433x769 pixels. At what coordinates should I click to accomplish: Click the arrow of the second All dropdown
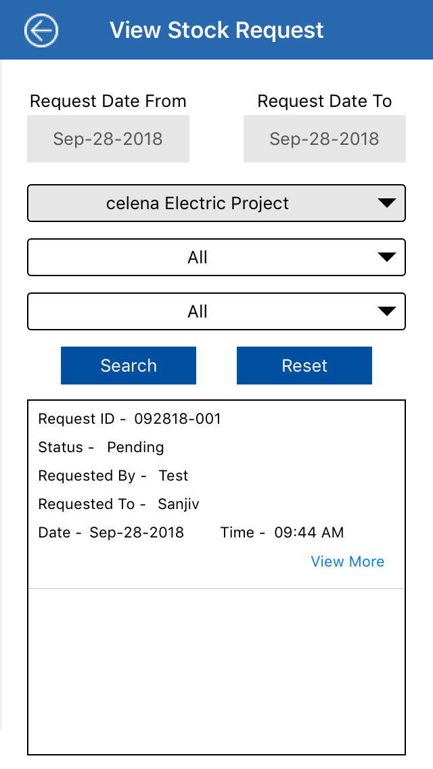386,311
